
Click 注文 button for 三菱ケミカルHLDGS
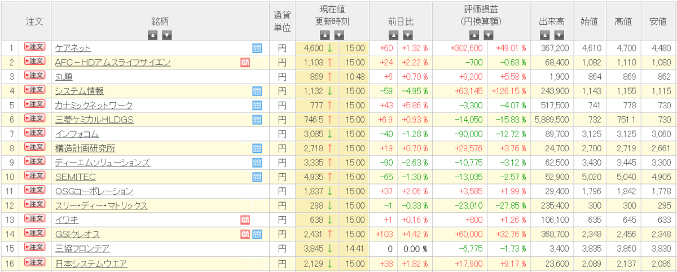coord(34,119)
